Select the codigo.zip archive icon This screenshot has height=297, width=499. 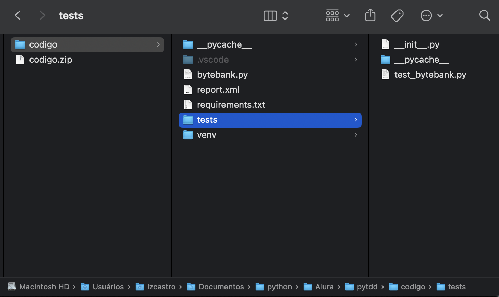tap(21, 60)
